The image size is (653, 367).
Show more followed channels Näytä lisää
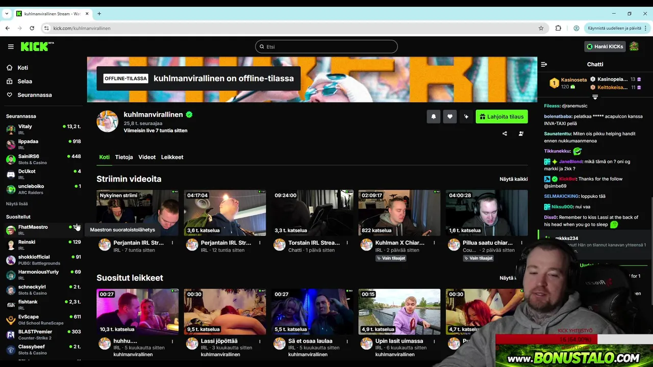pyautogui.click(x=17, y=203)
